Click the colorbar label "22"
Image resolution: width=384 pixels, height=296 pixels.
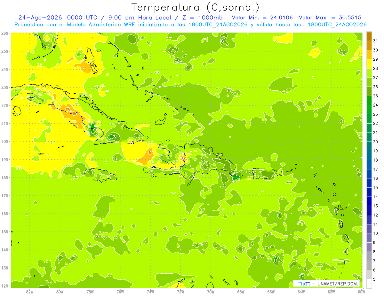pos(376,123)
